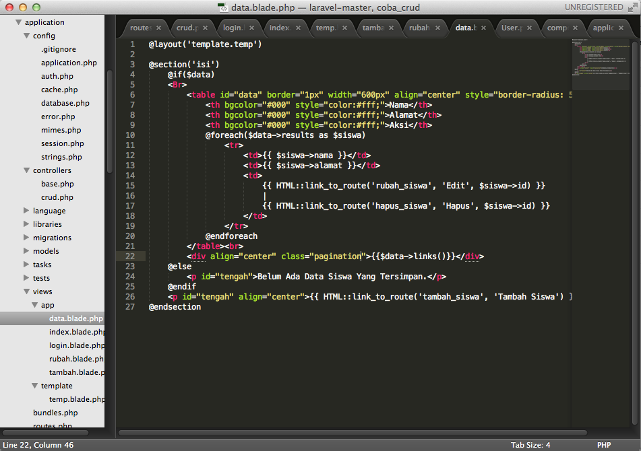
Task: Click the file icon in title bar
Action: [x=222, y=7]
